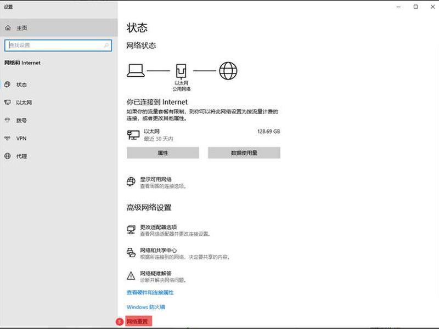
Task: Go to 主页 home in sidebar
Action: pos(59,28)
